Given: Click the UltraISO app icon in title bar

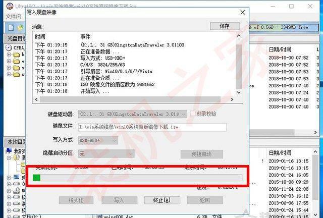Looking at the screenshot, I should click(x=10, y=6).
